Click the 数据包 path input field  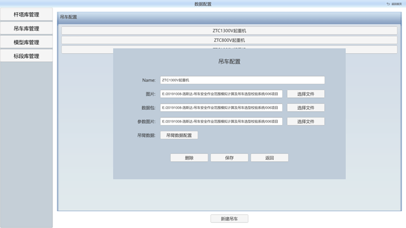[222, 107]
